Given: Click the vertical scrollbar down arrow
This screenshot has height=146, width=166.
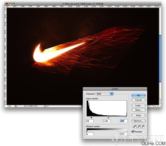Looking at the screenshot, I should (160, 104).
